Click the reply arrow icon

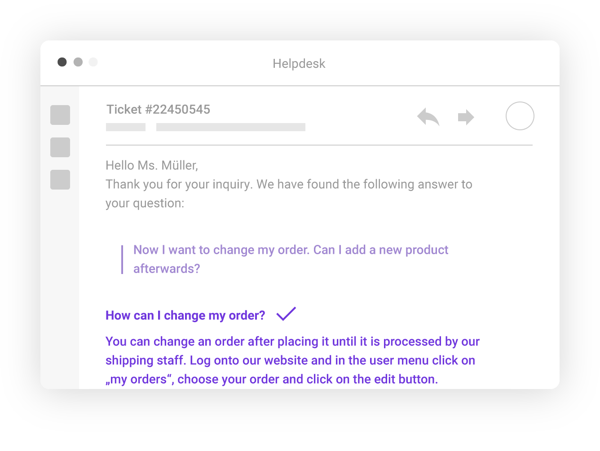[428, 117]
